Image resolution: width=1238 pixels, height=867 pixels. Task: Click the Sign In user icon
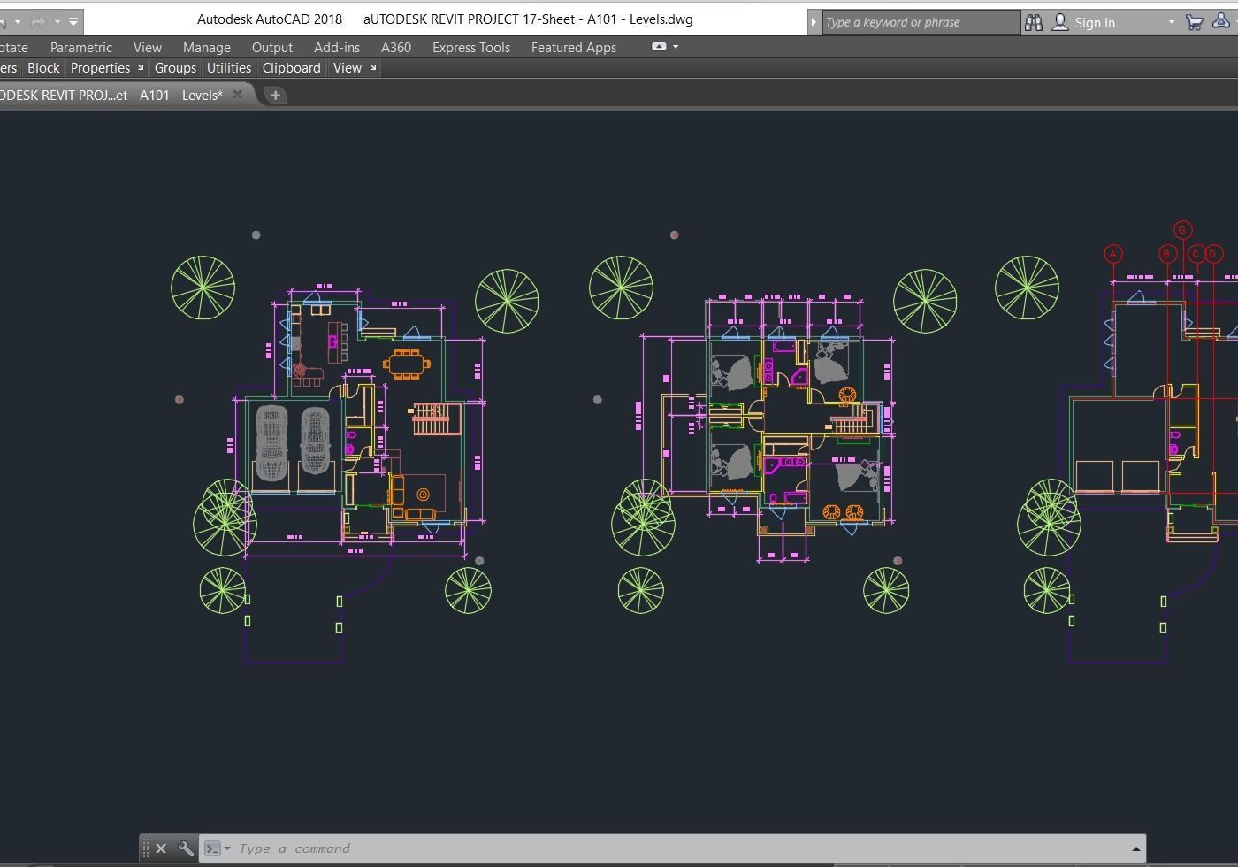pyautogui.click(x=1059, y=22)
